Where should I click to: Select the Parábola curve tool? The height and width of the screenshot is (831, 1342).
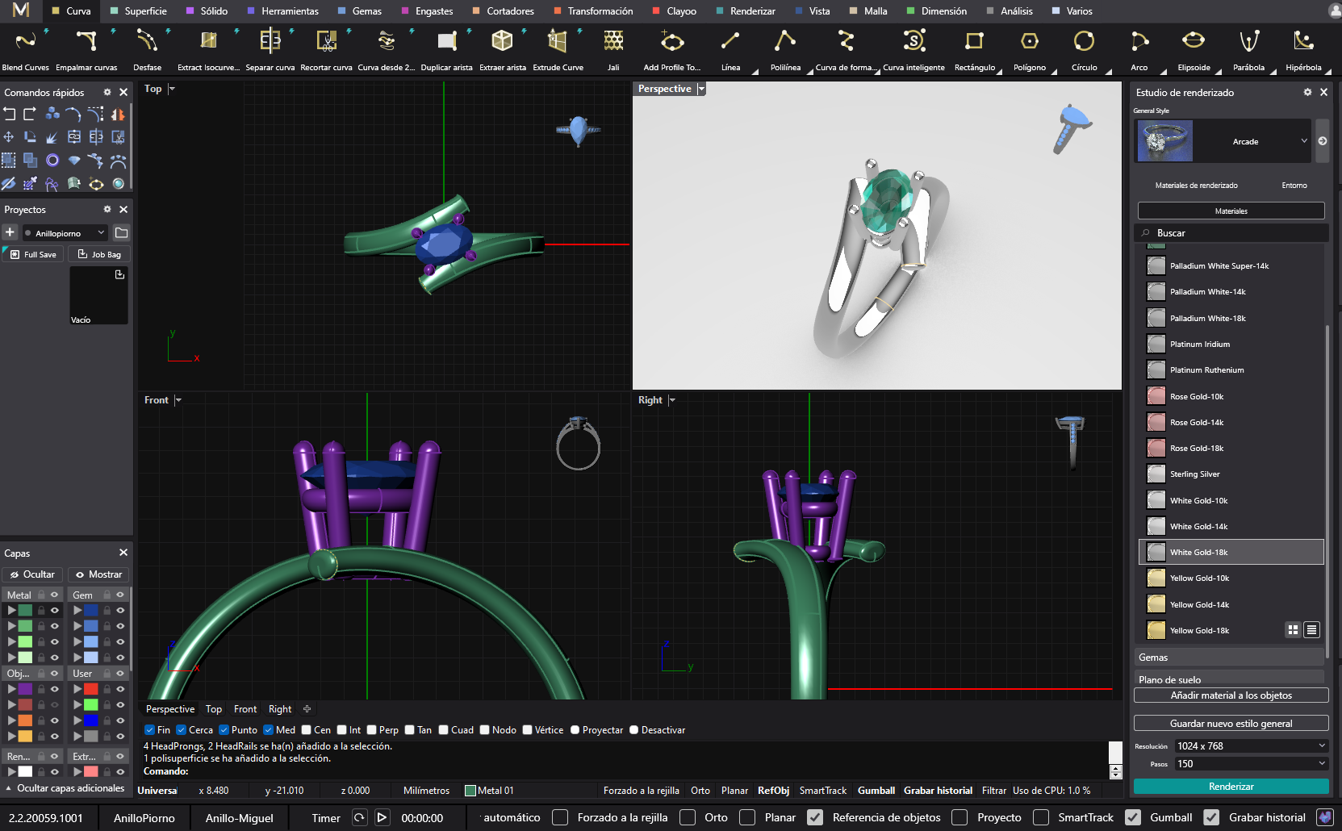click(x=1248, y=41)
